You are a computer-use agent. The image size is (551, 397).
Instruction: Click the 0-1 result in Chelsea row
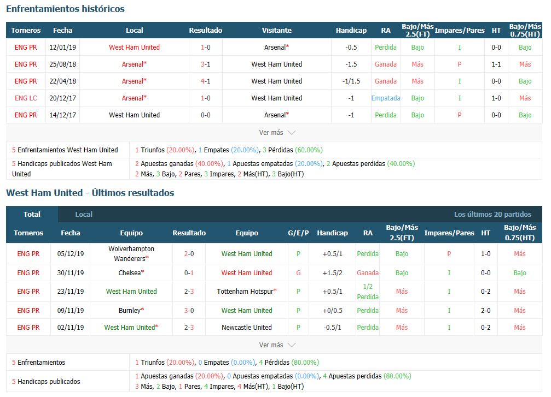click(189, 273)
